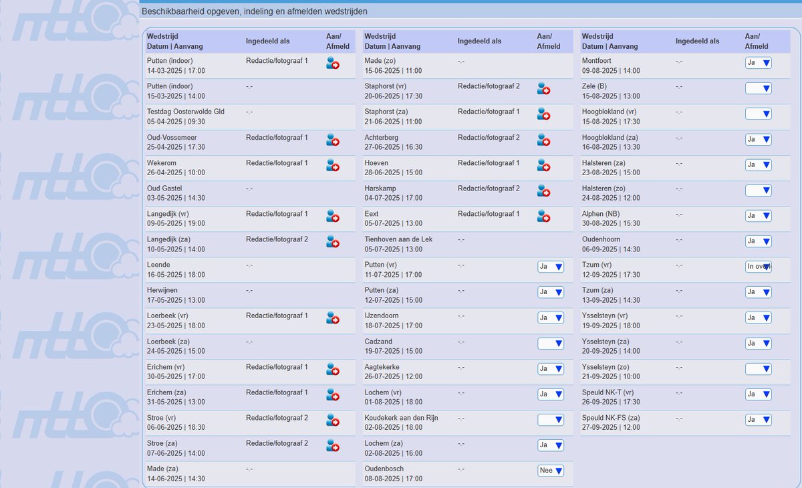Click the sign-off icon for Stroe (za)
Screen dimensions: 802x488
pyautogui.click(x=333, y=445)
